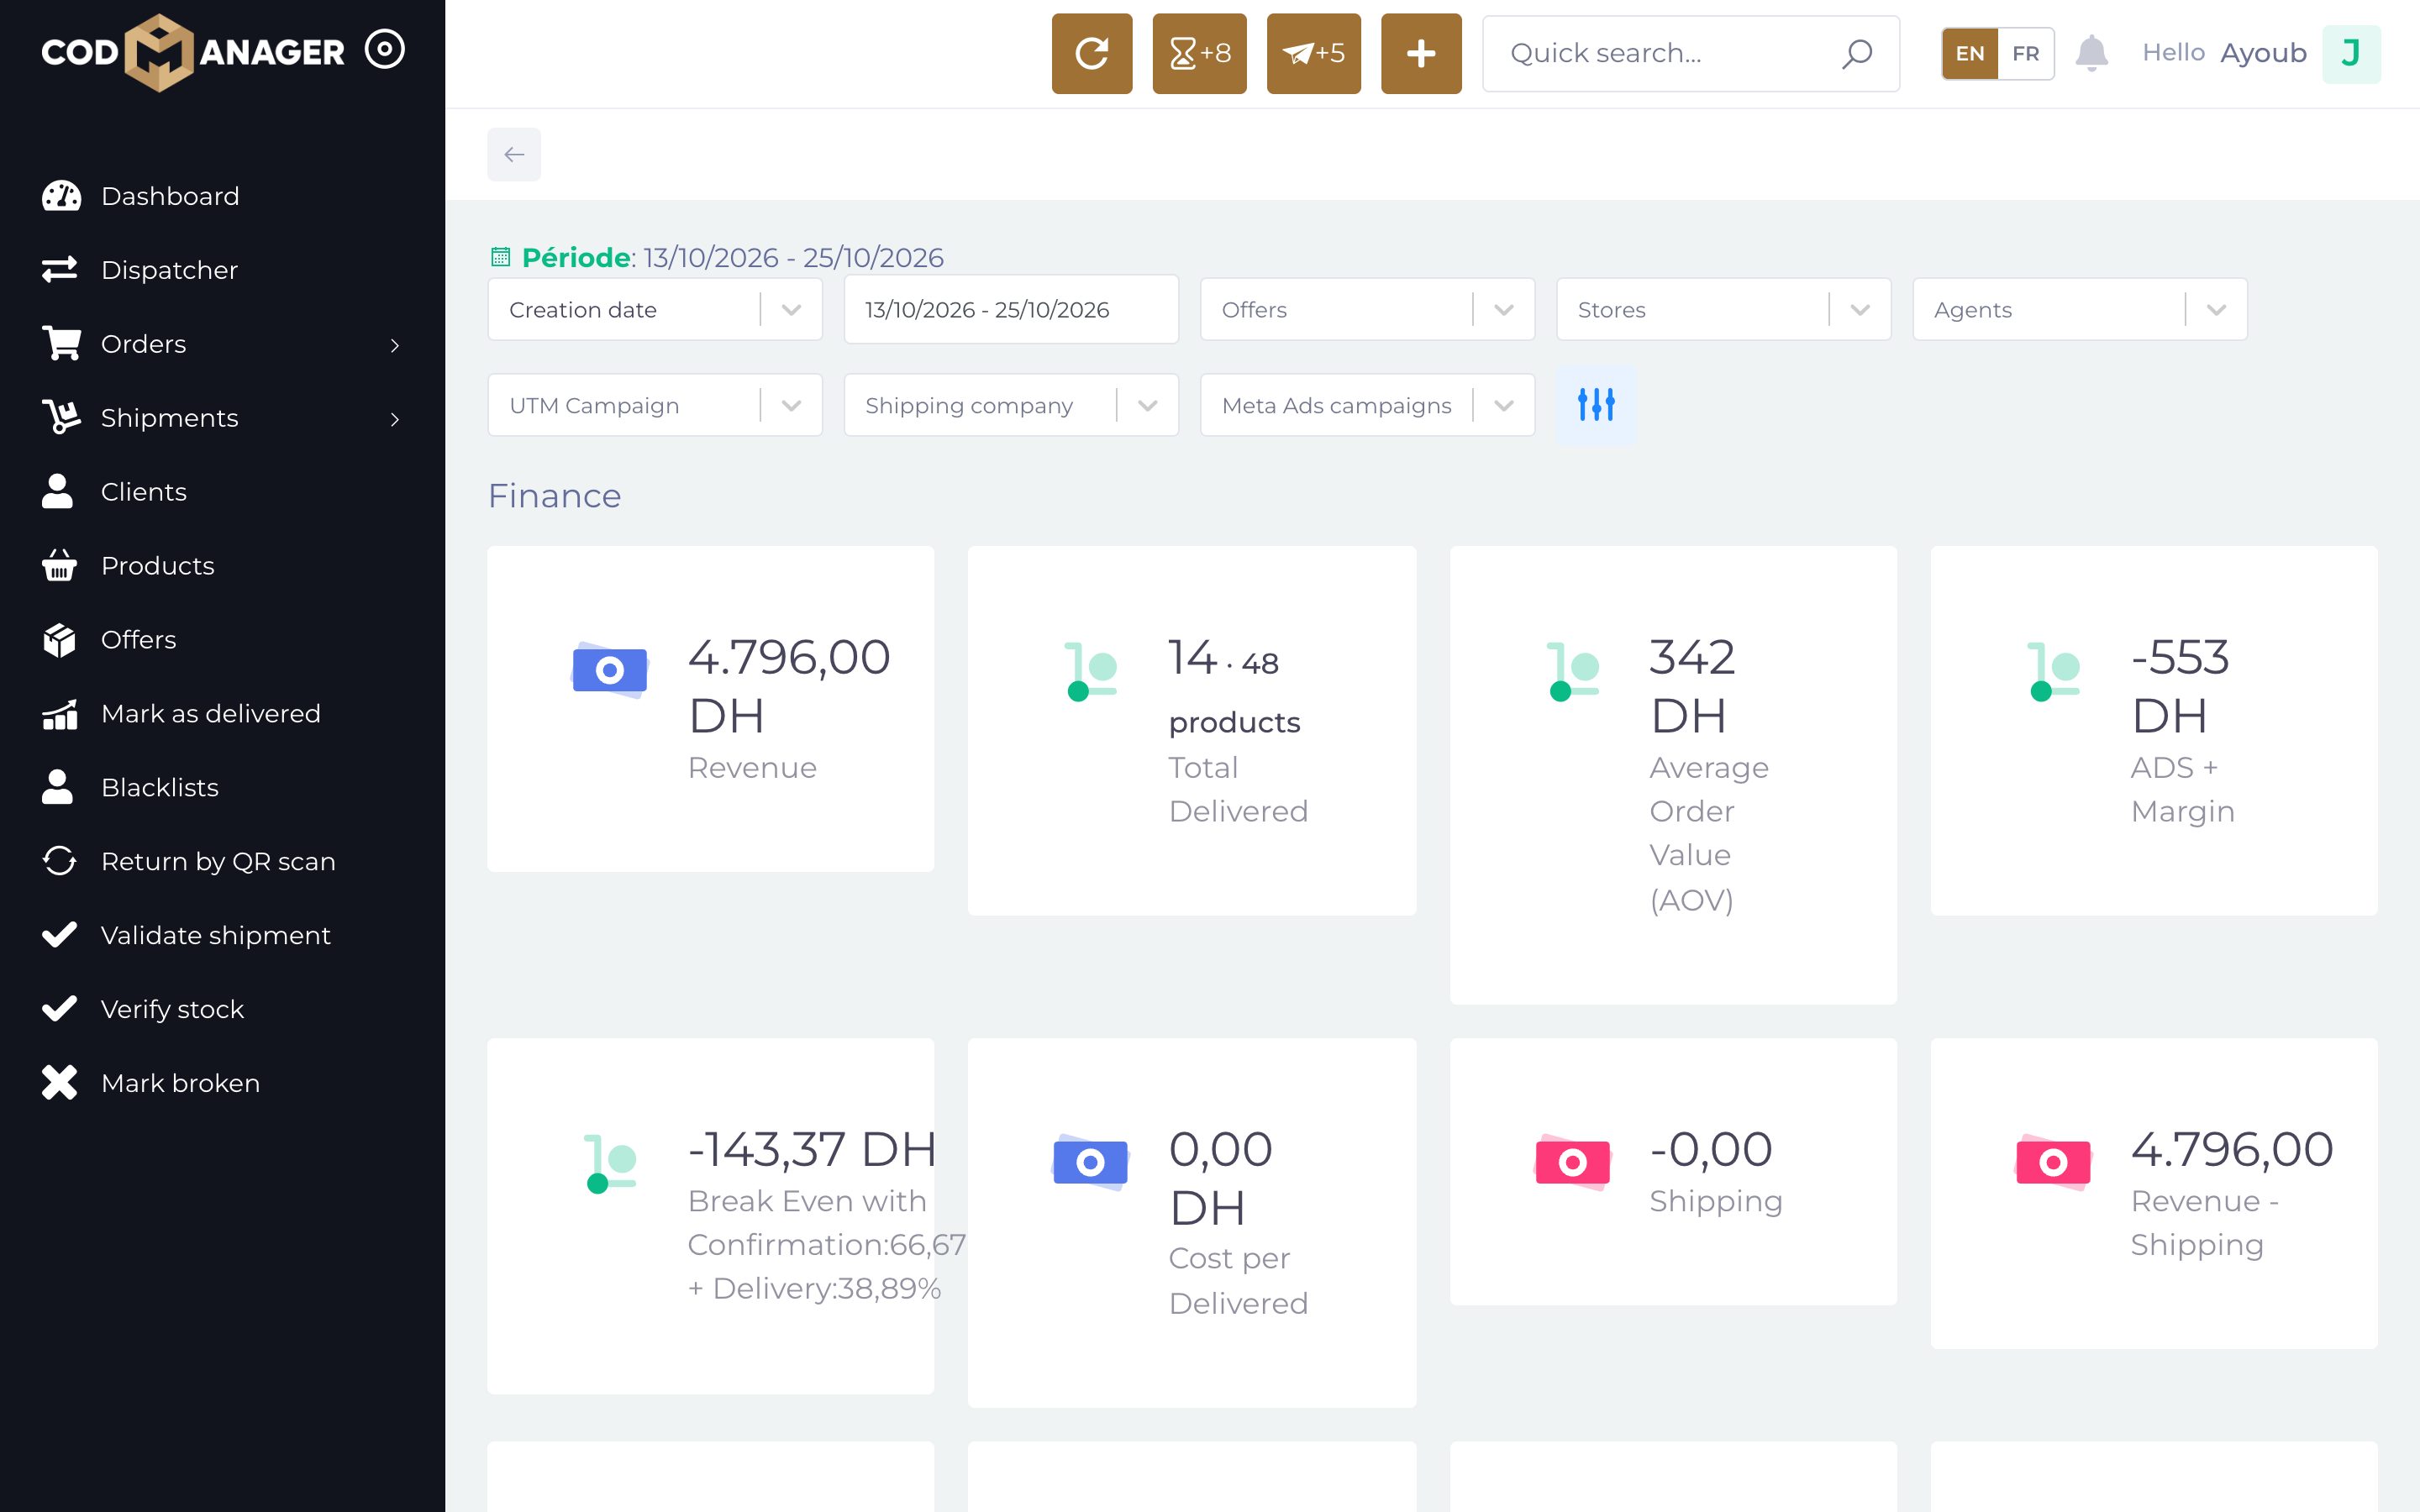This screenshot has width=2420, height=1512.
Task: Open the paper plane +5 button
Action: [1313, 53]
